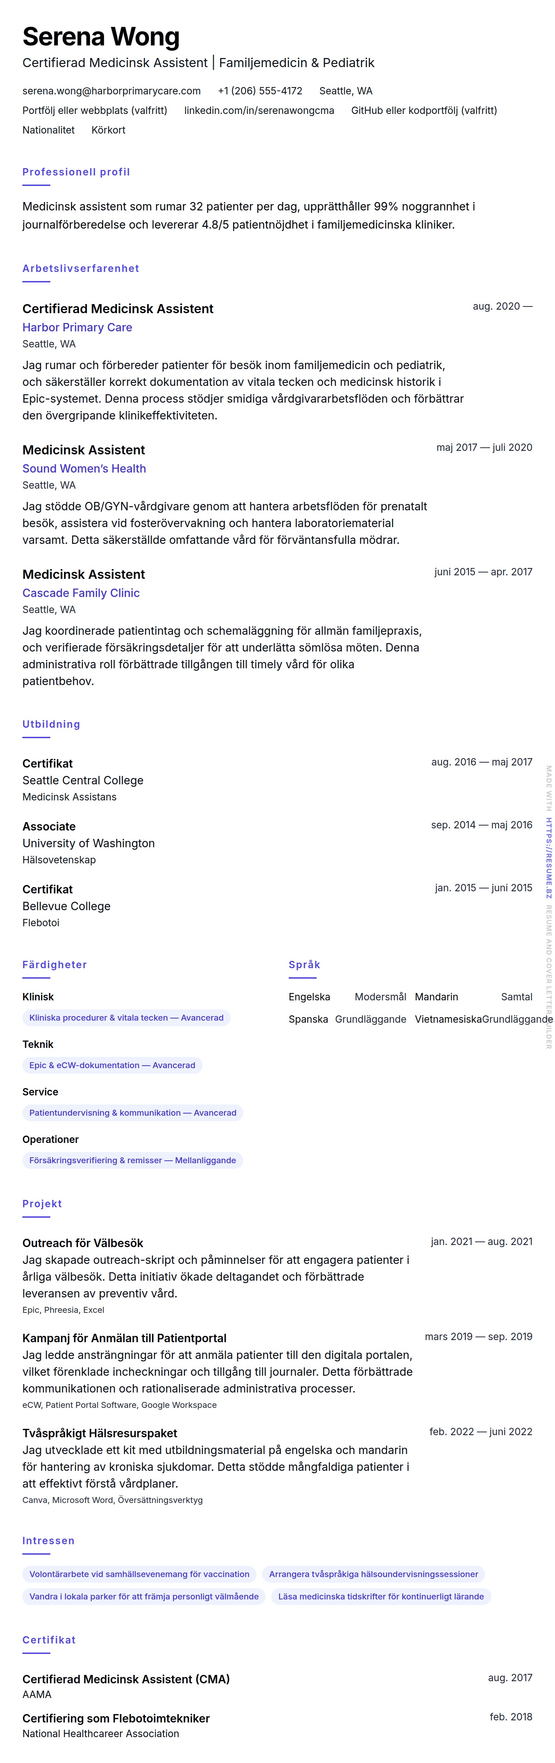Click the Cascade Family Clinic employer link
This screenshot has width=555, height=1763.
click(x=81, y=593)
